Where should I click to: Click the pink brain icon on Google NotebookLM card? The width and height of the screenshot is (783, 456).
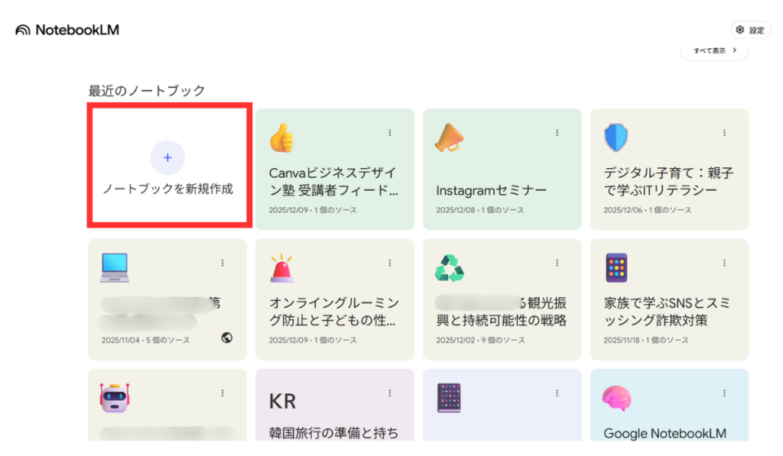click(616, 398)
